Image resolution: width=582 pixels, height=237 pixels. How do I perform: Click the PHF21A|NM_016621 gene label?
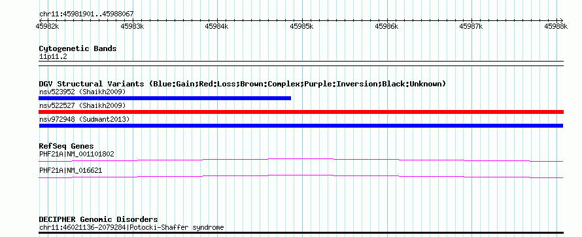[71, 170]
